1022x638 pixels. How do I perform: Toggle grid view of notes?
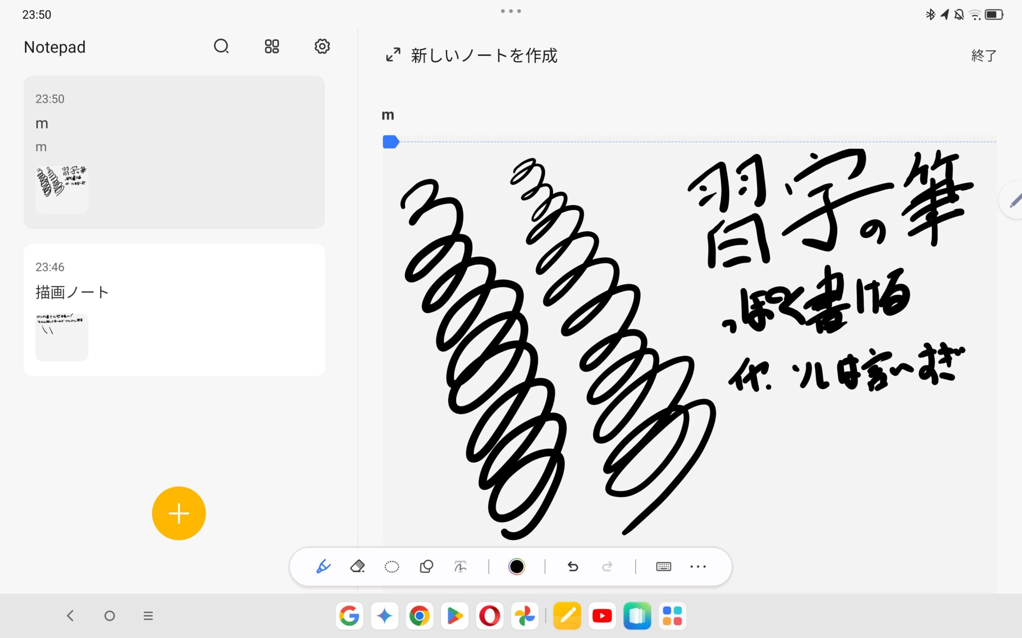click(271, 46)
